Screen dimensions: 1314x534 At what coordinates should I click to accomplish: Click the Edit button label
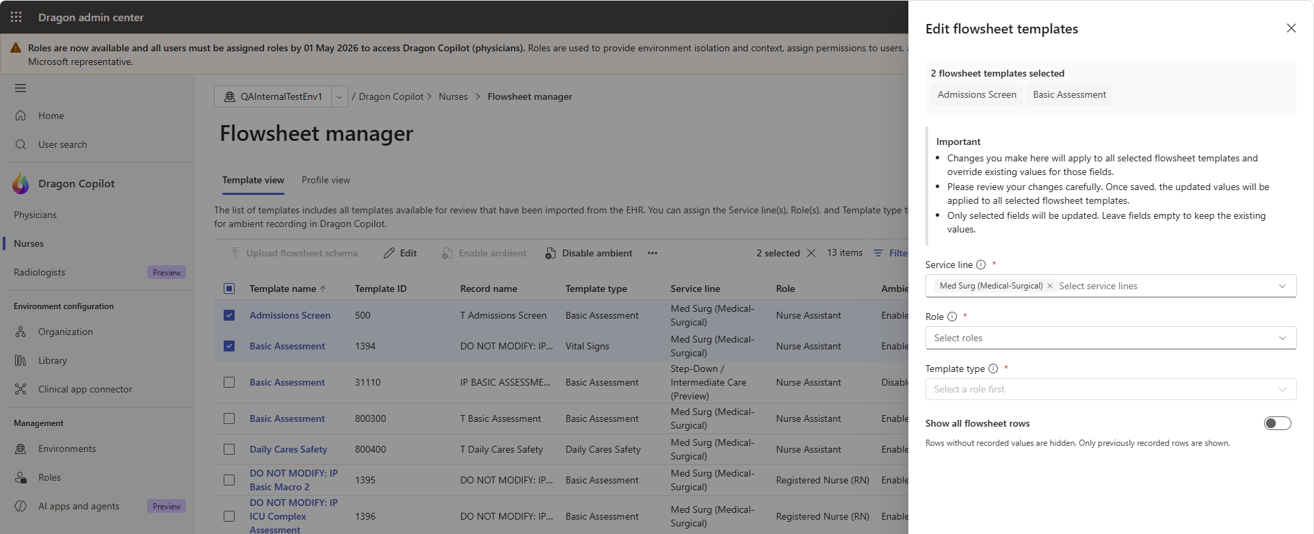tap(408, 253)
